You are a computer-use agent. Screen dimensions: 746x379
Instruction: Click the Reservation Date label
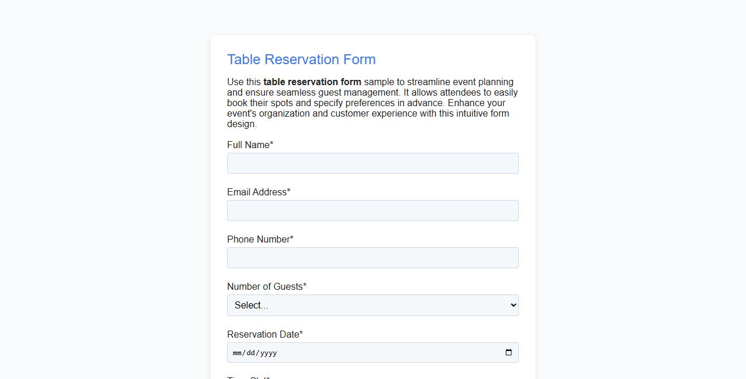(x=265, y=334)
